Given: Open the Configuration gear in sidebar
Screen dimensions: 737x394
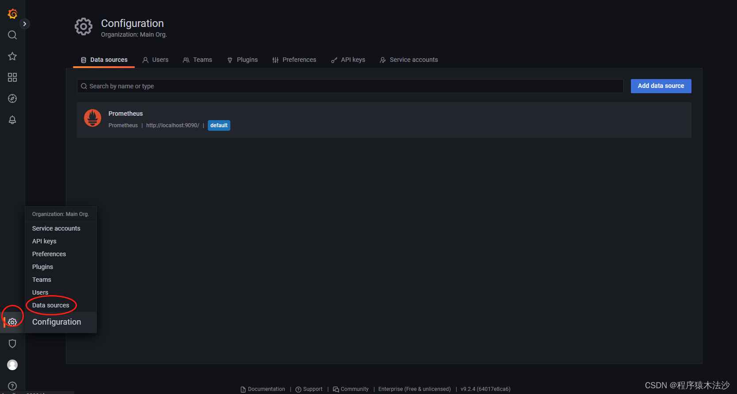Looking at the screenshot, I should (12, 322).
